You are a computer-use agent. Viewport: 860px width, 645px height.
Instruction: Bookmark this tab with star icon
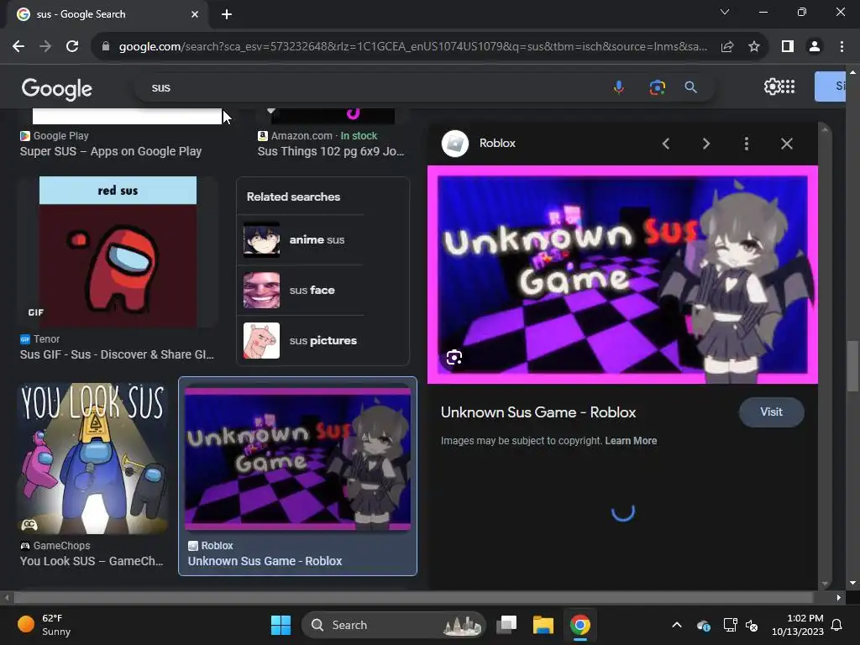[754, 47]
